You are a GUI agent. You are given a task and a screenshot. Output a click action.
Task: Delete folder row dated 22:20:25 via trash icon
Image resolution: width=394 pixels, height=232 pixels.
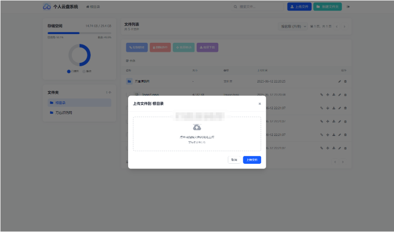[345, 81]
